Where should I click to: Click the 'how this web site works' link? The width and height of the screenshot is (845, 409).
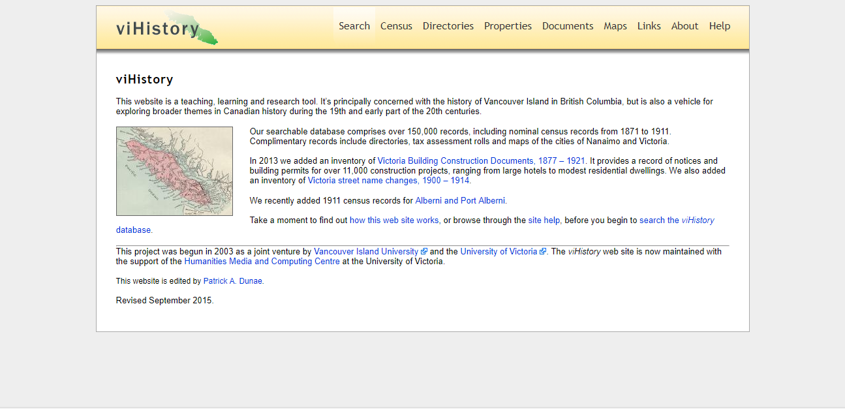(394, 220)
